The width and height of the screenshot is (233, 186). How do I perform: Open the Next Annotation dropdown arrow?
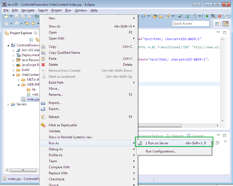coord(11,23)
